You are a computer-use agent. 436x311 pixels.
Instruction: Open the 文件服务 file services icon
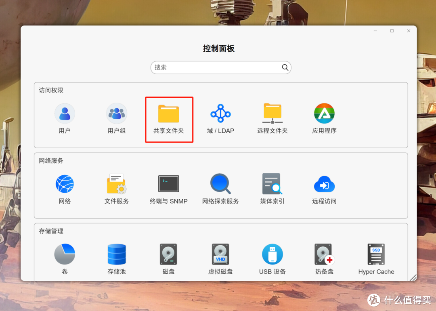117,184
